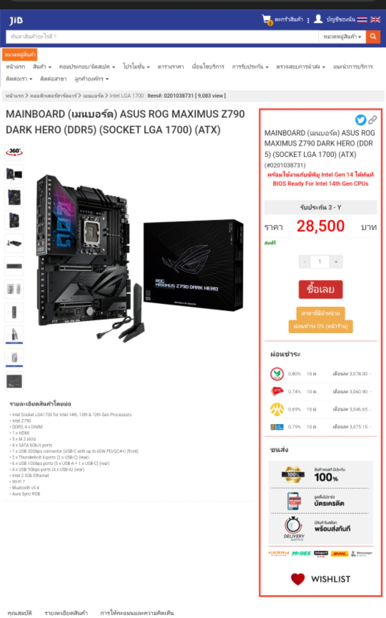Copy product link using chain icon
Image resolution: width=386 pixels, height=618 pixels.
373,120
